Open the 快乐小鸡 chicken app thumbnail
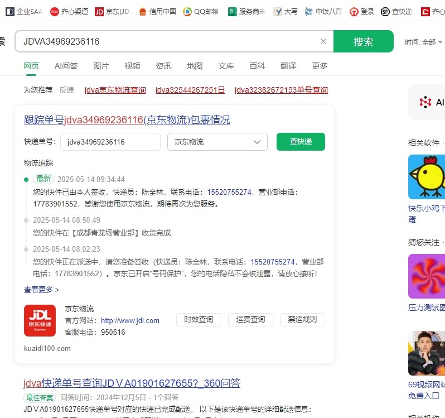This screenshot has width=445, height=418. pyautogui.click(x=427, y=177)
